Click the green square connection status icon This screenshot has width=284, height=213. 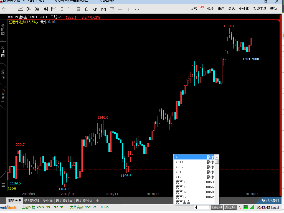[246, 207]
